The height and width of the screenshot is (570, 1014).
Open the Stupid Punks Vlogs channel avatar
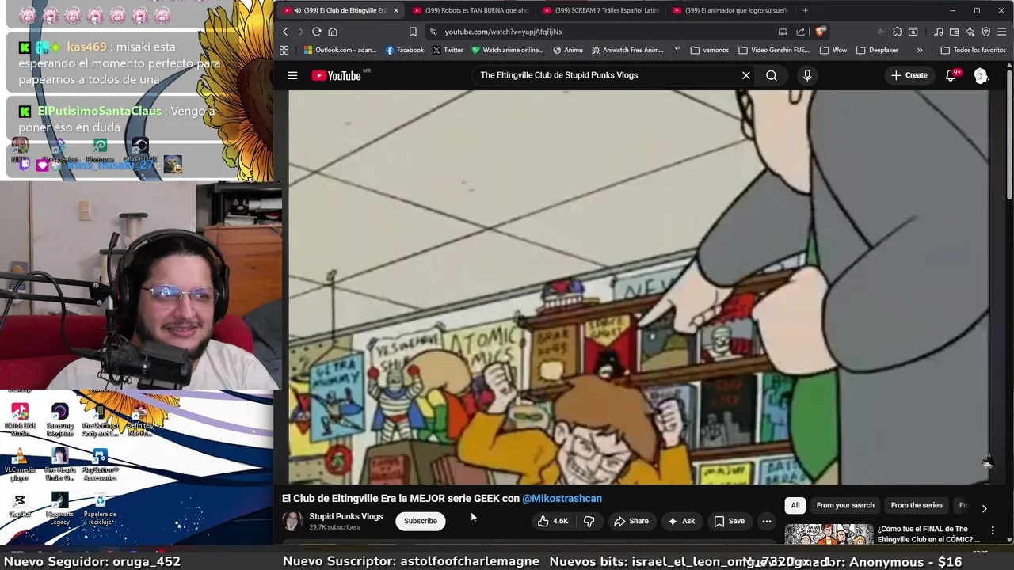click(x=292, y=521)
